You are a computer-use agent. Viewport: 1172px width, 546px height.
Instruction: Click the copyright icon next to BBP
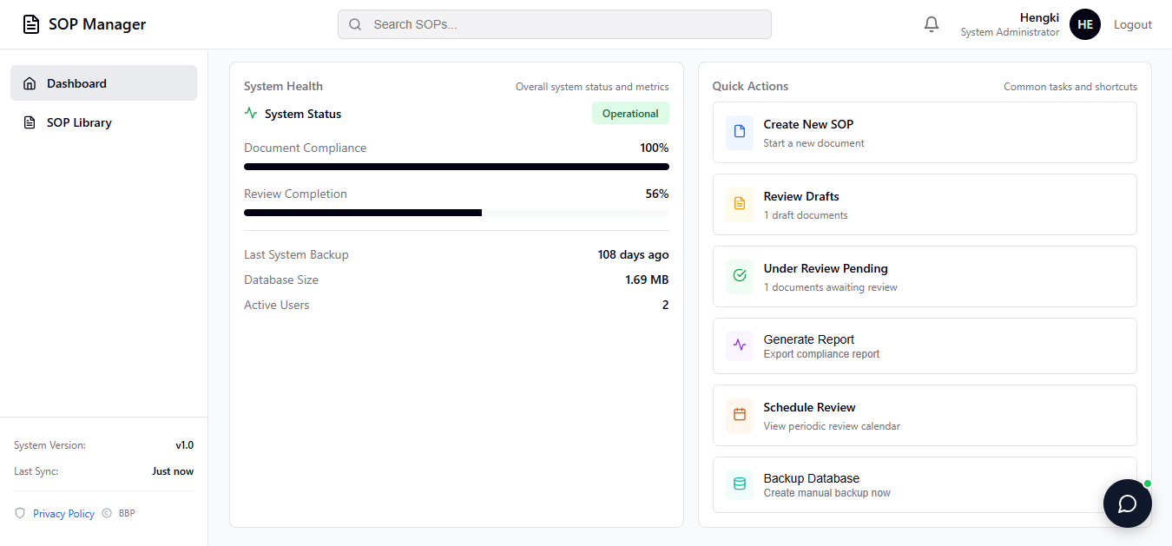[x=107, y=513]
